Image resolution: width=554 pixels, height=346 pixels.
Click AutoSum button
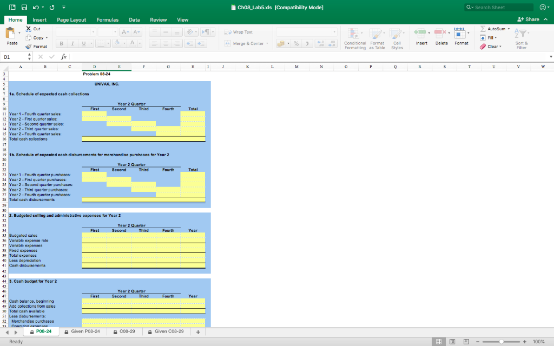click(493, 29)
